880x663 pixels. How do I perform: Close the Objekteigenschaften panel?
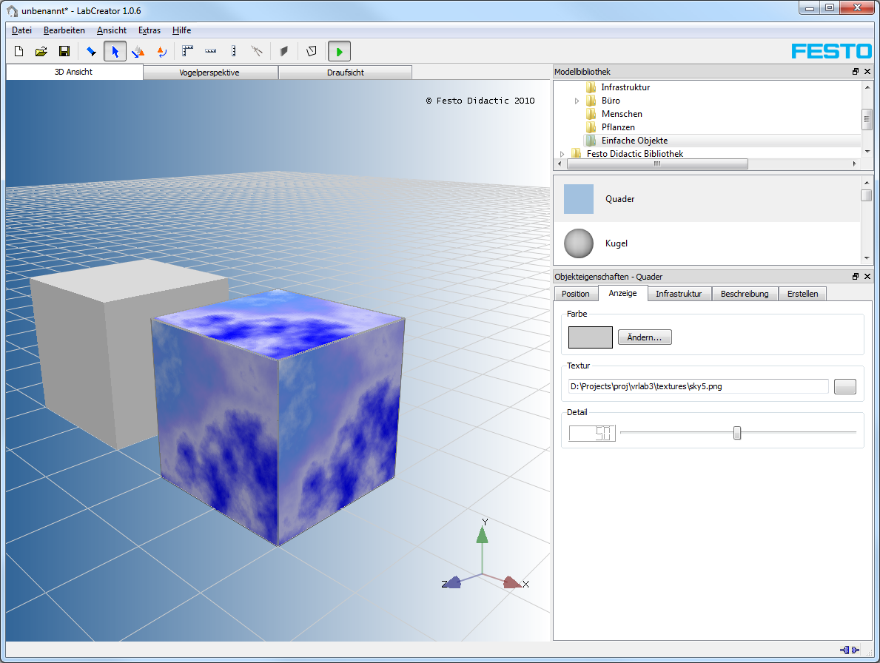pos(867,277)
